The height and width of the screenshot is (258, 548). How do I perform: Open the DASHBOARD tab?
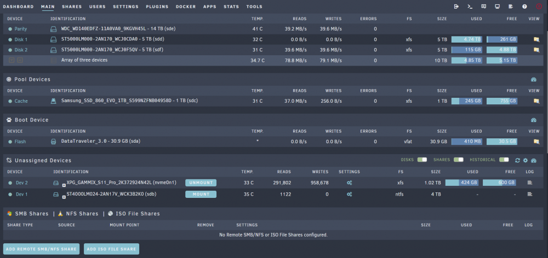pyautogui.click(x=18, y=7)
